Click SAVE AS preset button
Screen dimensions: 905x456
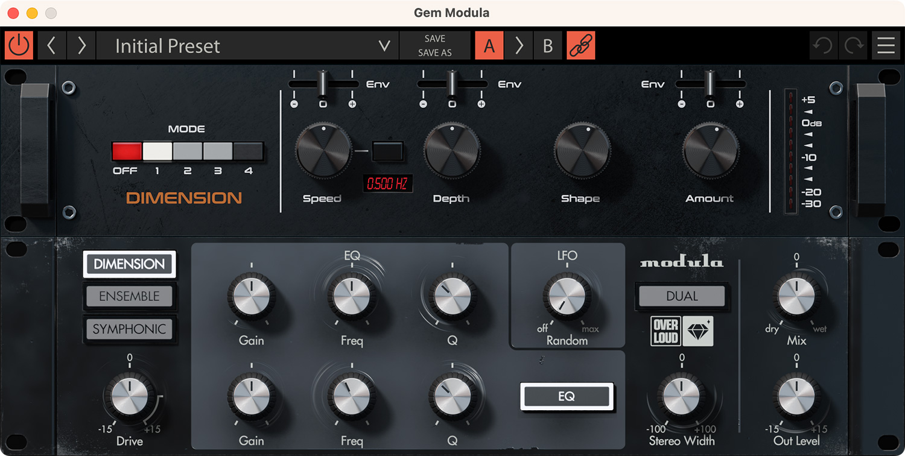pyautogui.click(x=434, y=53)
